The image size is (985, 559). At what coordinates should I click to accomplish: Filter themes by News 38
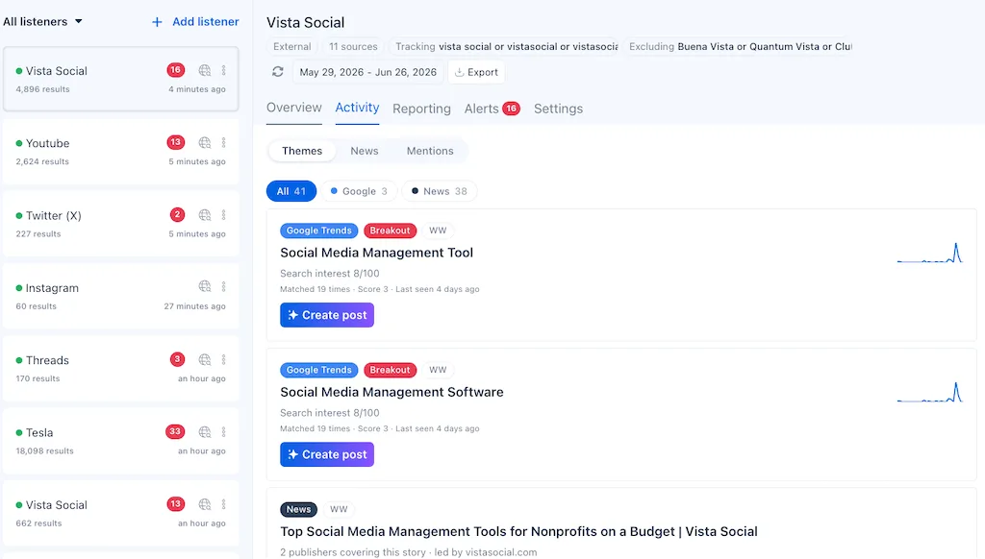point(439,191)
